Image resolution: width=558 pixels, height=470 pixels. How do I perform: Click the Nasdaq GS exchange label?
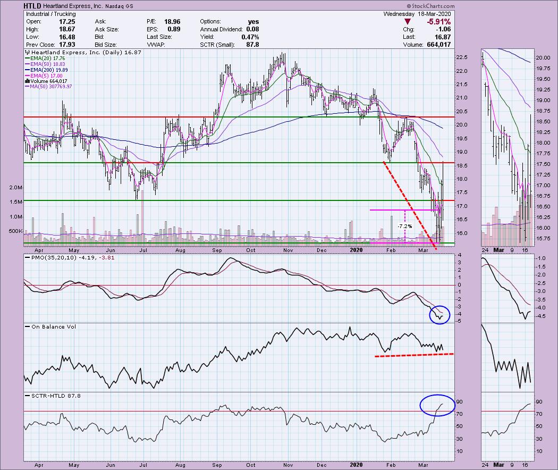pyautogui.click(x=119, y=6)
